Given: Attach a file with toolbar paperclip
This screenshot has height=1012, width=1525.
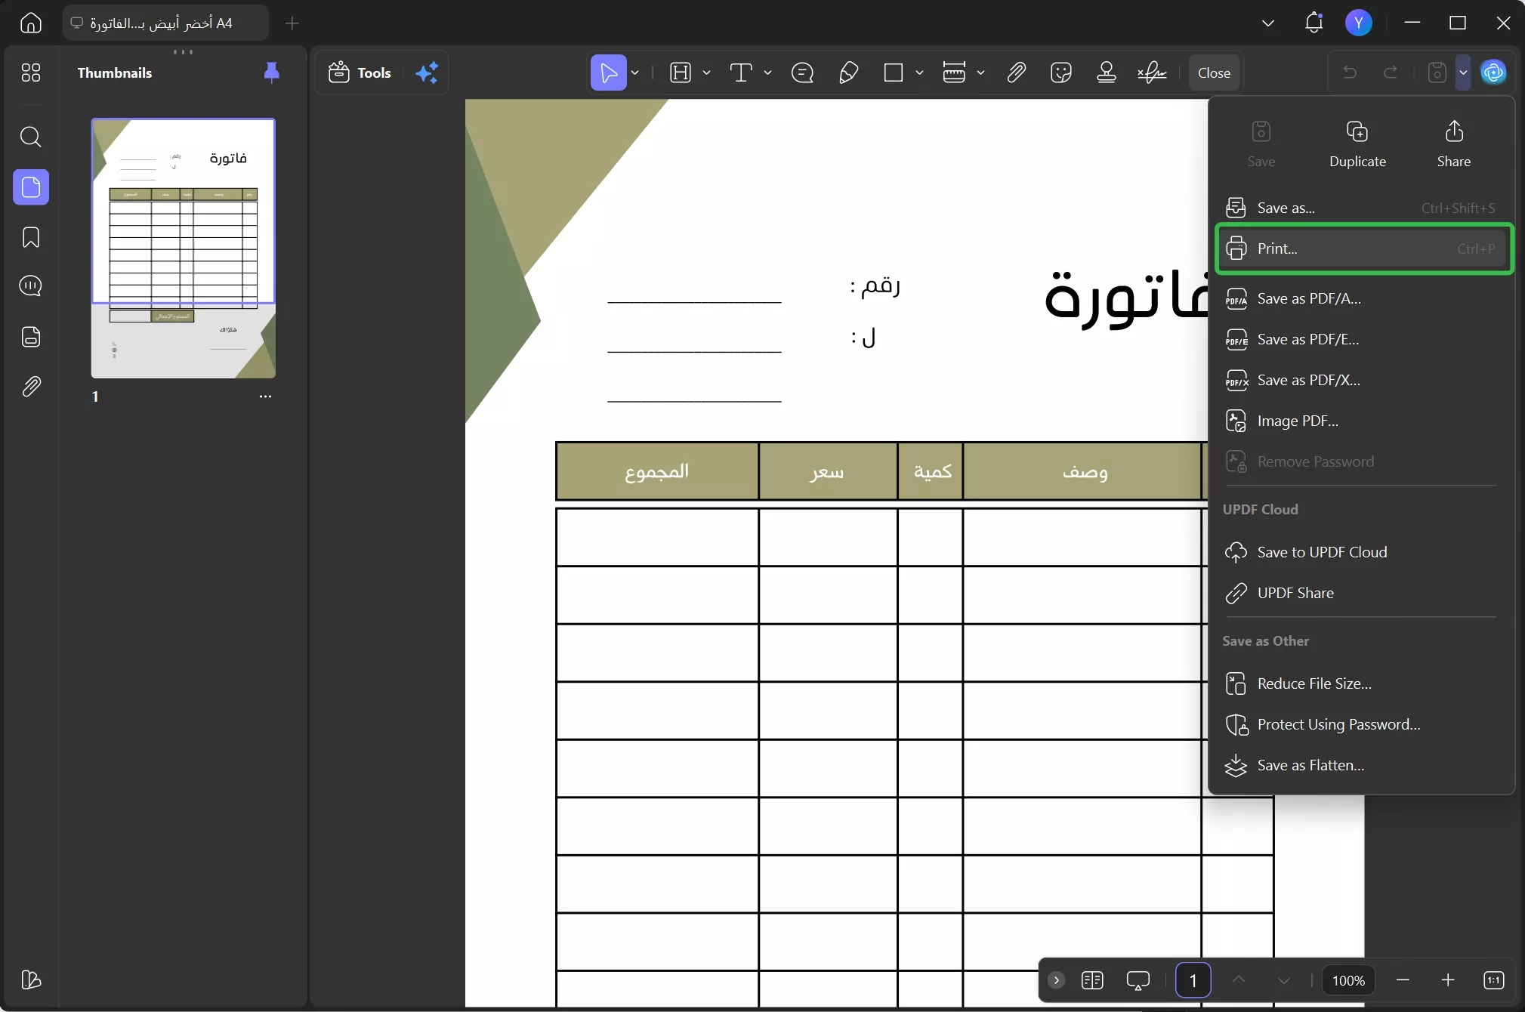Looking at the screenshot, I should (x=1016, y=73).
